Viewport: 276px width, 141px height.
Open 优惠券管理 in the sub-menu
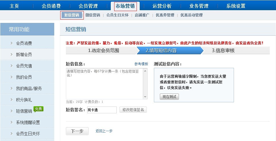(x=165, y=15)
